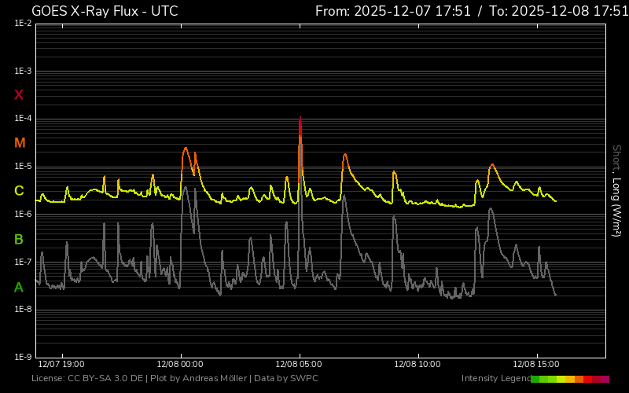Click the red X flare class label
This screenshot has height=393, width=629.
point(19,95)
